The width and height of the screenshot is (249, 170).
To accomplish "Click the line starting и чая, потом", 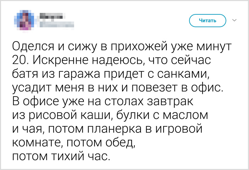I will click(107, 129).
